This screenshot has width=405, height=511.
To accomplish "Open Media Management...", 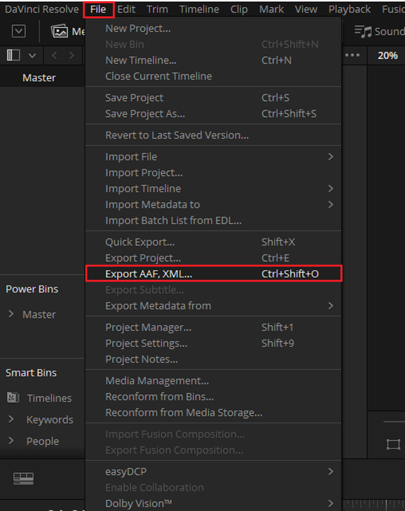I will click(x=213, y=381).
